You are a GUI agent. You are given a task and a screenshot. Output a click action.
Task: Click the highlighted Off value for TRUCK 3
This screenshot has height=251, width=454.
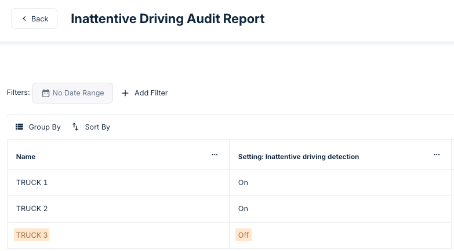click(x=243, y=235)
